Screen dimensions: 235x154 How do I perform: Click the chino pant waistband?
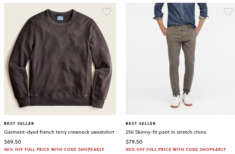click(x=182, y=26)
